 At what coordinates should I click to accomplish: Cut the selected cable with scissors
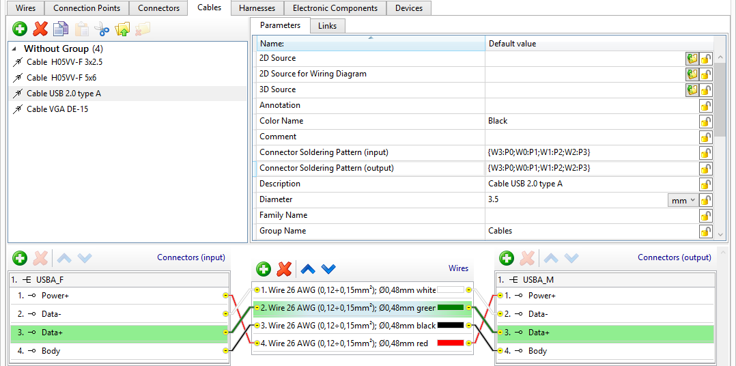102,29
